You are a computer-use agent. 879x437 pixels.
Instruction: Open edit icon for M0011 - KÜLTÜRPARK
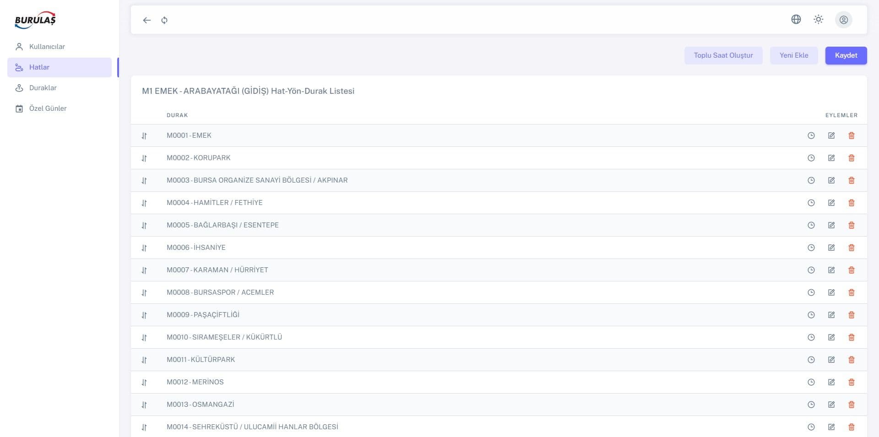point(831,360)
